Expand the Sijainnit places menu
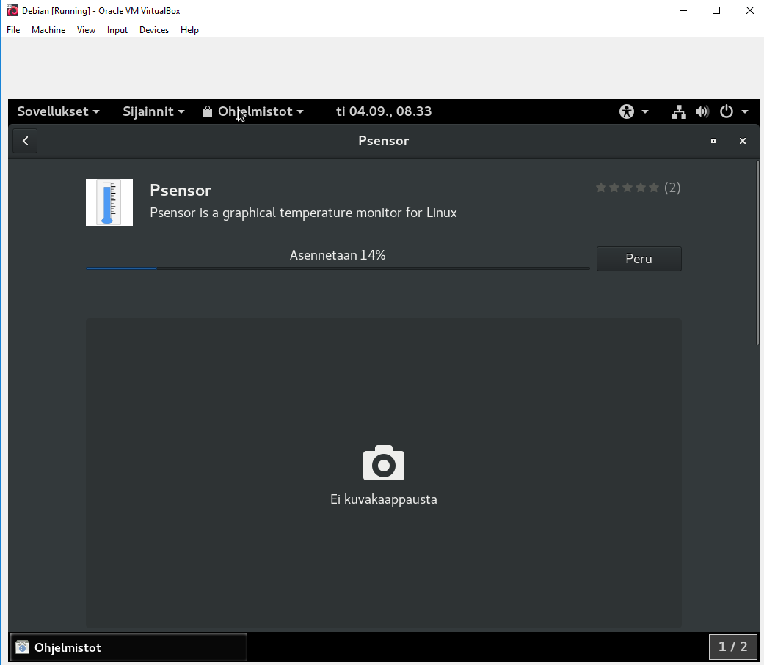Screen dimensions: 764x665 point(153,111)
